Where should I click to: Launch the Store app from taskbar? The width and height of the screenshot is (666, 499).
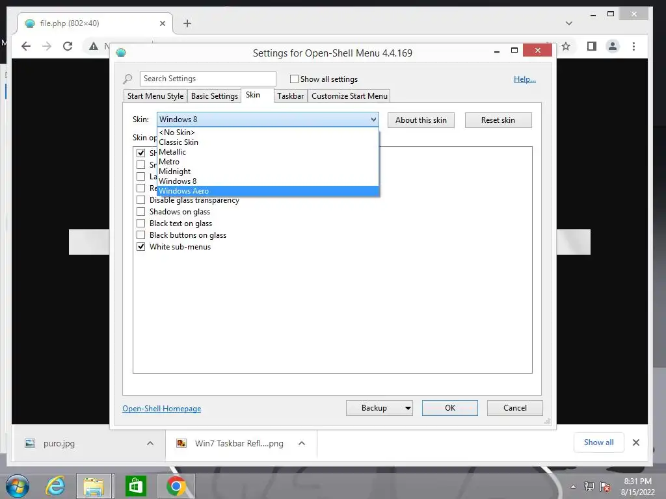coord(136,486)
